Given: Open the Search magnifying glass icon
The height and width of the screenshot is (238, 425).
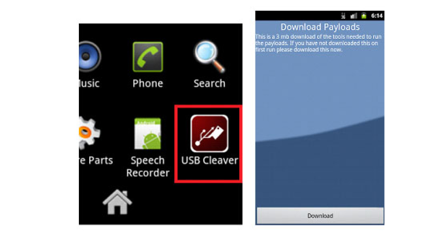Looking at the screenshot, I should pos(209,57).
